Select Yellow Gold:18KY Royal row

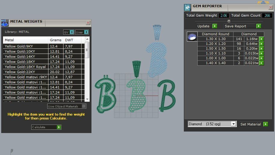[x=44, y=67]
